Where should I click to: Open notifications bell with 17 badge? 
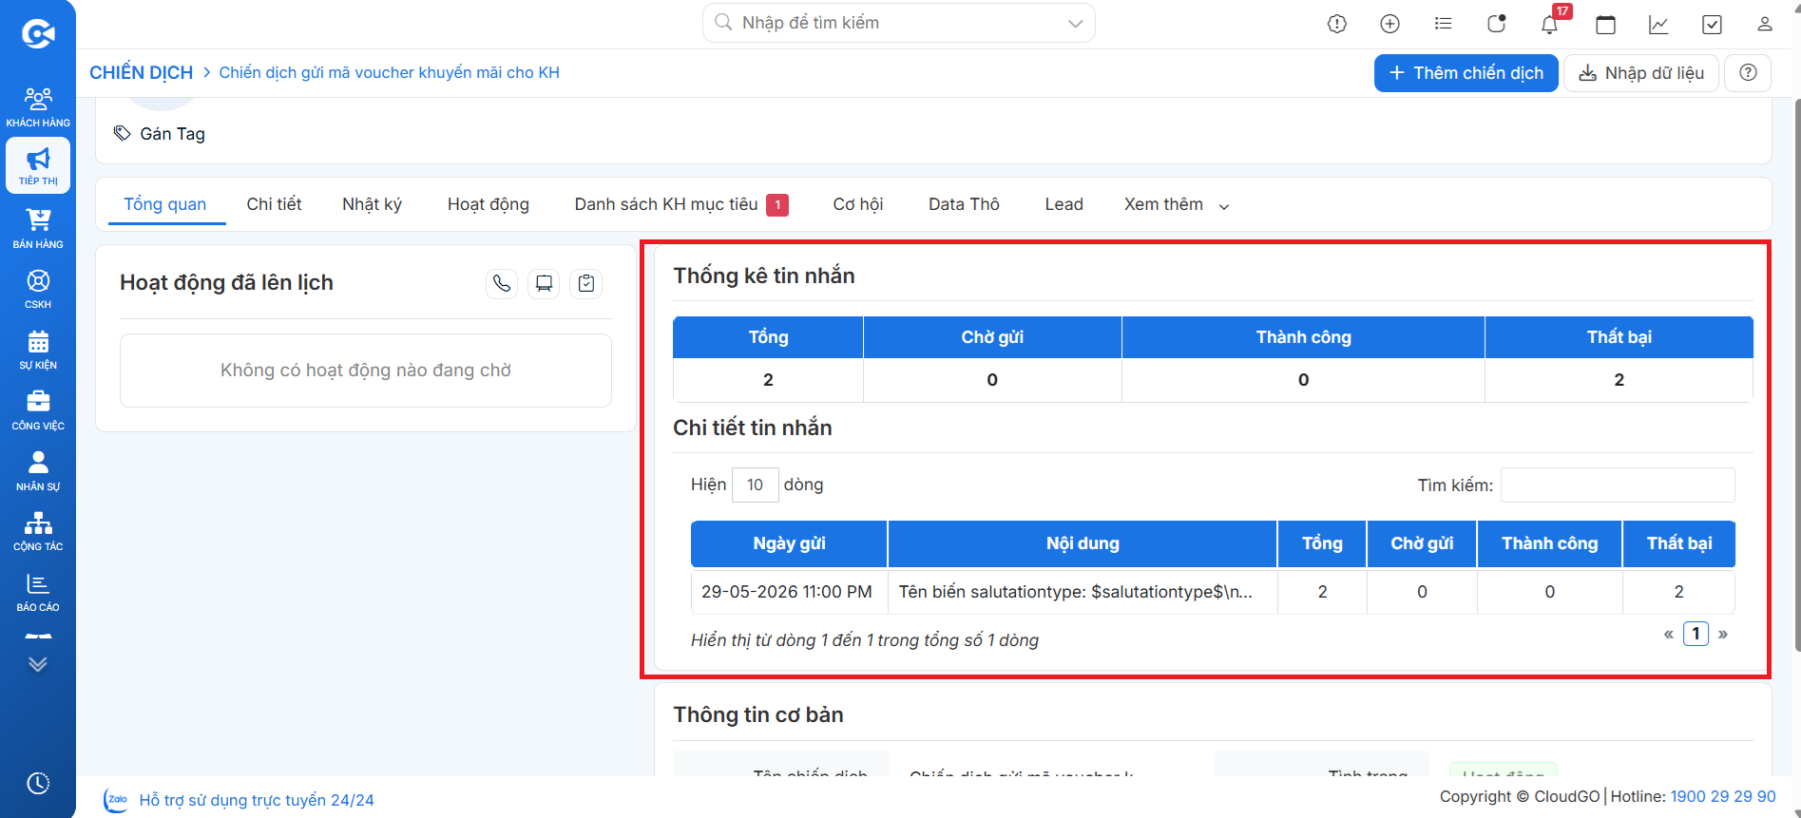(1551, 23)
